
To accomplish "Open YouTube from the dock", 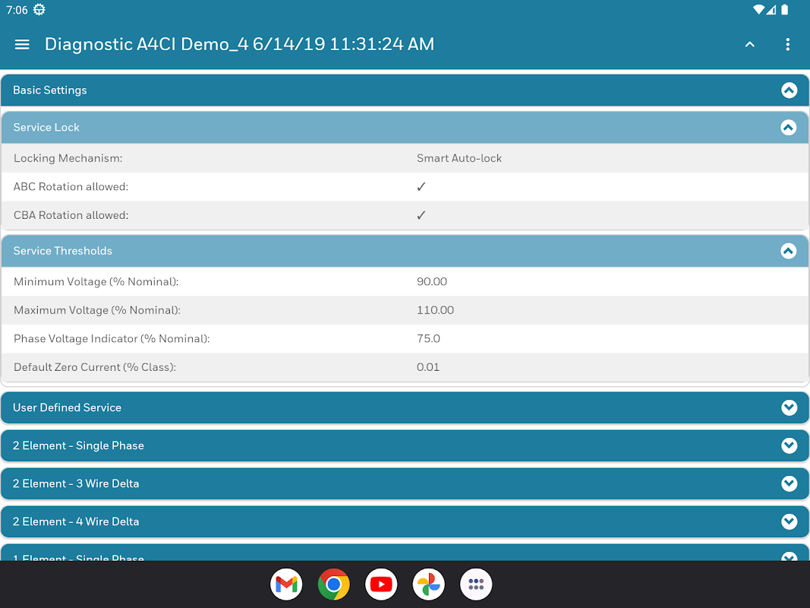I will pyautogui.click(x=381, y=584).
